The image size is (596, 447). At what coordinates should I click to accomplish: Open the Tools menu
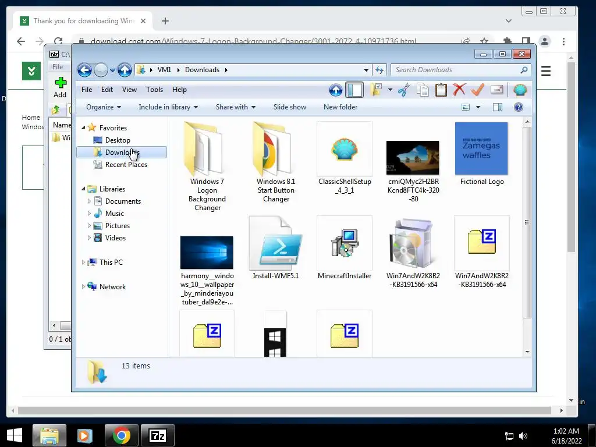pos(154,90)
